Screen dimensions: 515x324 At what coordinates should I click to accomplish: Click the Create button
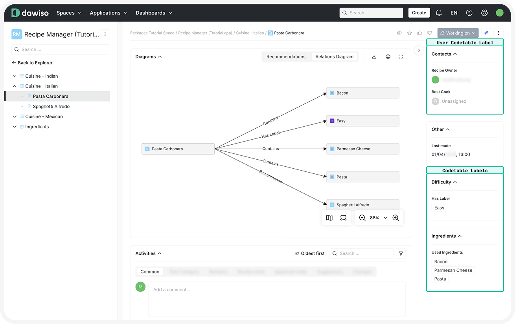pyautogui.click(x=419, y=13)
